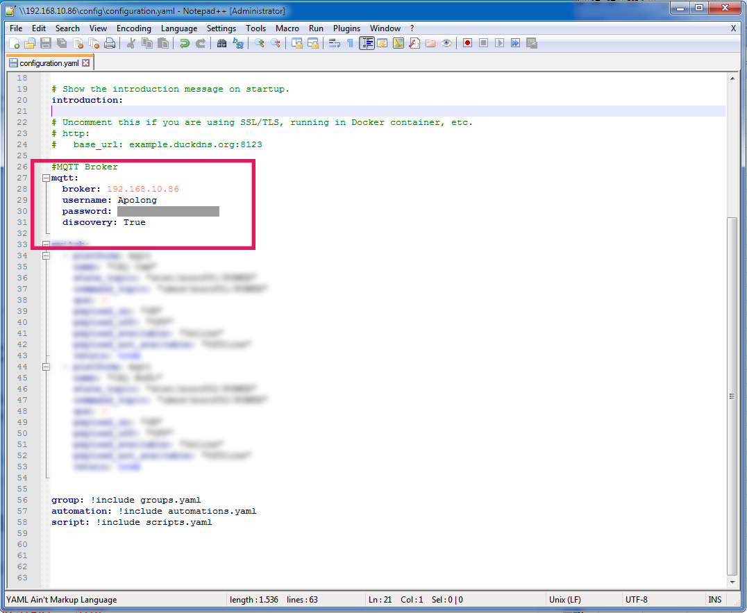Toggle the Indent Guide toolbar button
Screen dimensions: 747x613
(367, 44)
